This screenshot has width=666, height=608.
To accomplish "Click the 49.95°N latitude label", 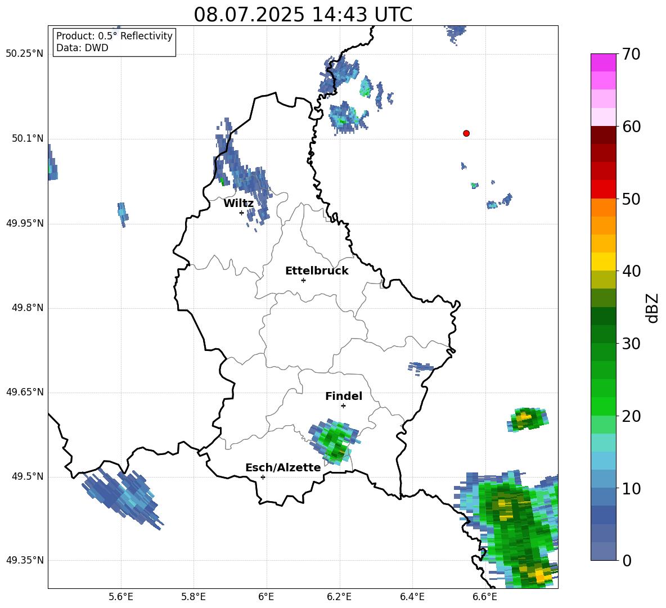I will coord(25,223).
